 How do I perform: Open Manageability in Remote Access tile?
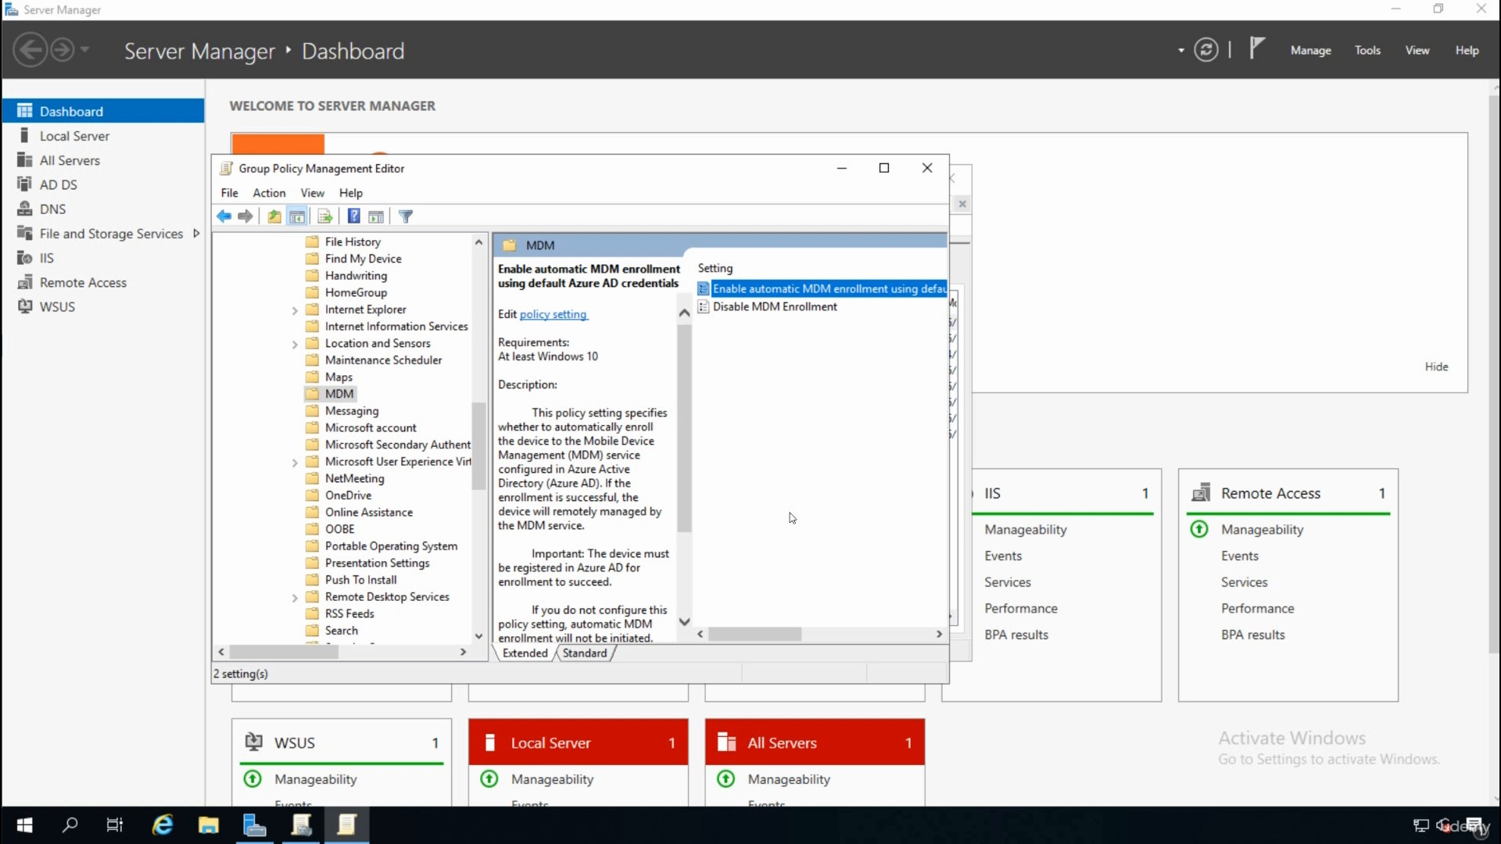tap(1262, 529)
